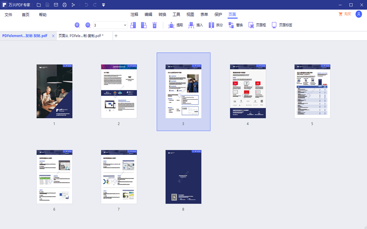The image size is (367, 229).
Task: Click the 拆分 split document button
Action: (216, 25)
